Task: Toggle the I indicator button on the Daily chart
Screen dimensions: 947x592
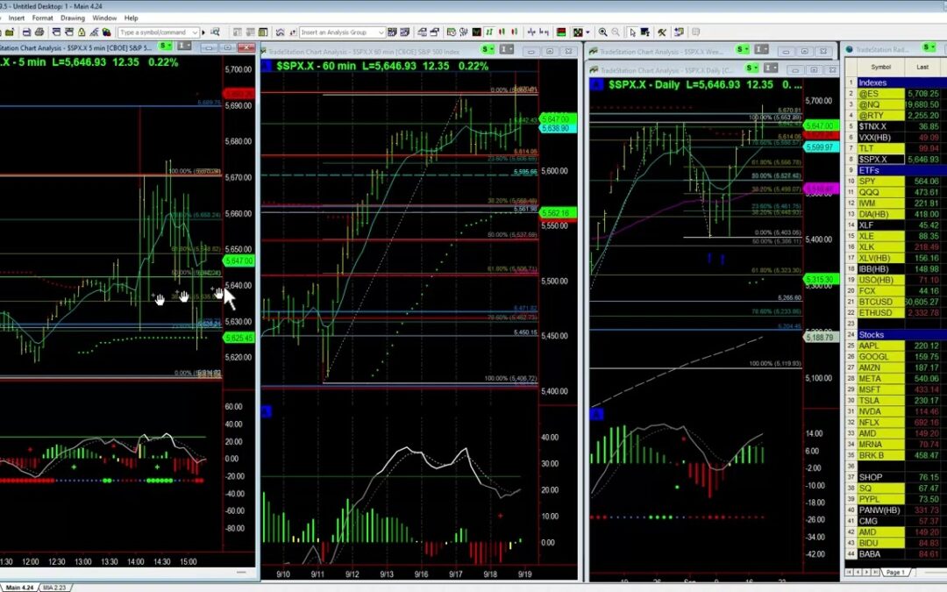Action: pyautogui.click(x=759, y=49)
